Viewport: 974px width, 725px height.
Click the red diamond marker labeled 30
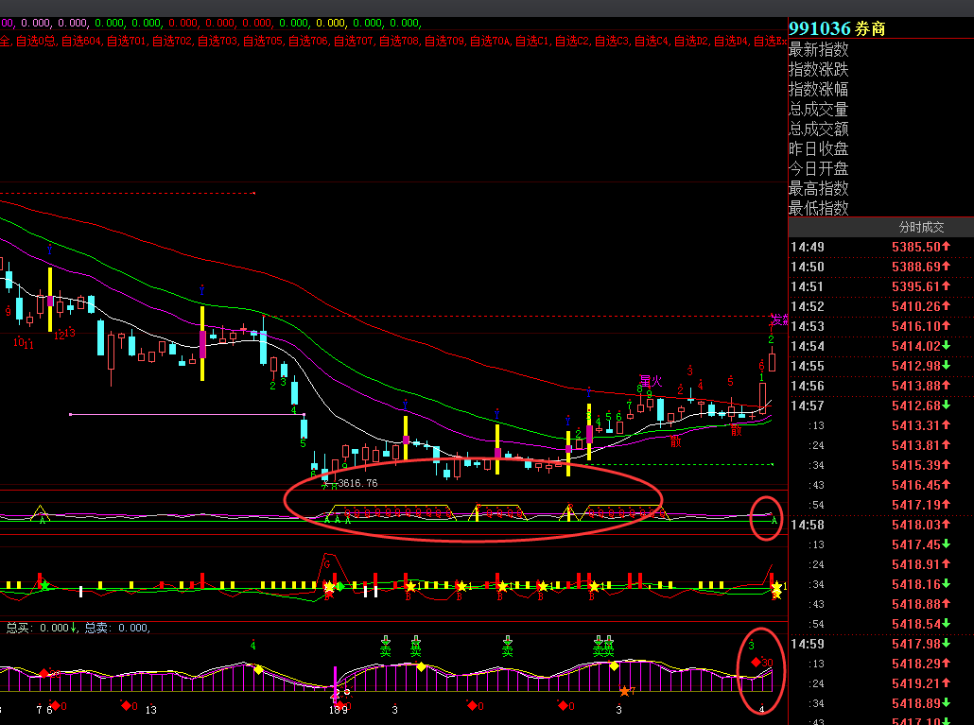pyautogui.click(x=756, y=663)
